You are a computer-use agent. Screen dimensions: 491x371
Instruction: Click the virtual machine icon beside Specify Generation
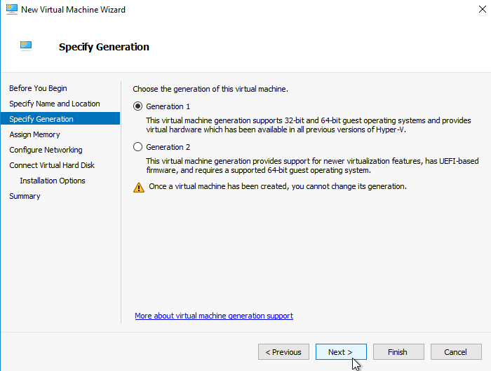(x=26, y=46)
